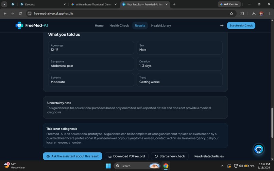Viewport: 274px width, 171px height.
Task: Select the pinned D tab
Action: (x=13, y=4)
